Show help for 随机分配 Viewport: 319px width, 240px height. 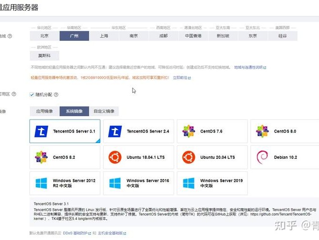click(x=56, y=95)
